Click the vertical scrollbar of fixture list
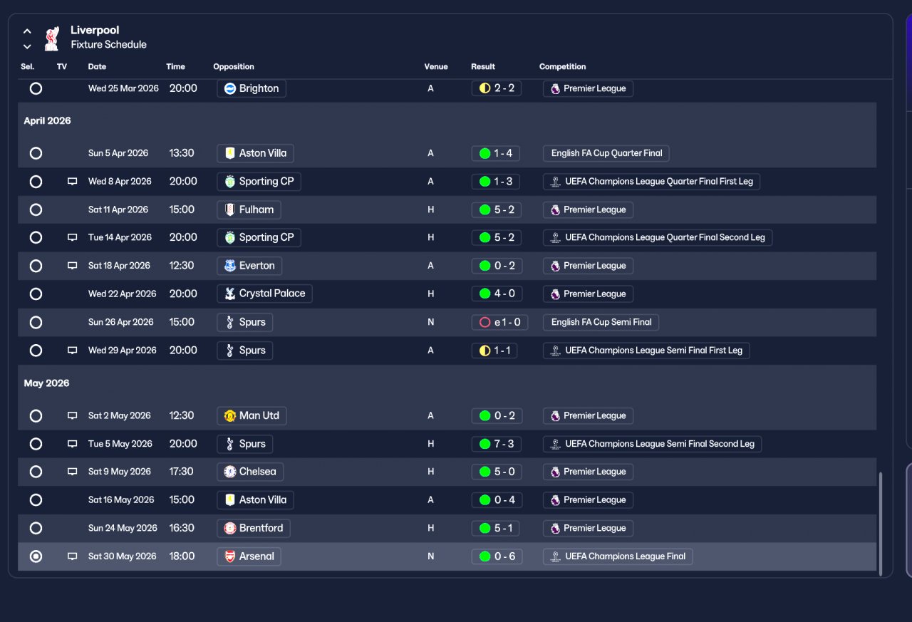912x622 pixels. [x=881, y=524]
